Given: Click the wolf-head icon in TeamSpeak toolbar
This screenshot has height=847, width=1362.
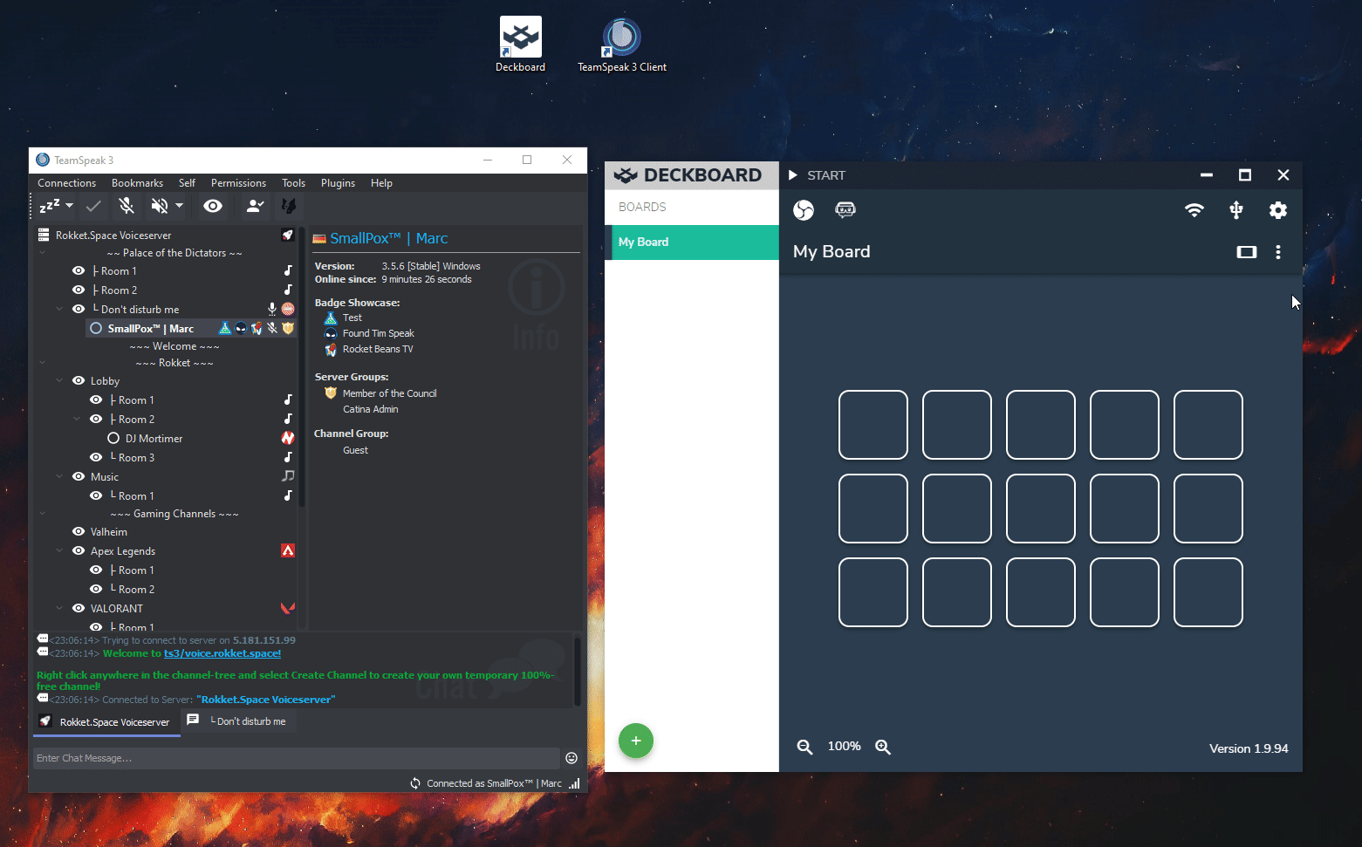Looking at the screenshot, I should 289,206.
